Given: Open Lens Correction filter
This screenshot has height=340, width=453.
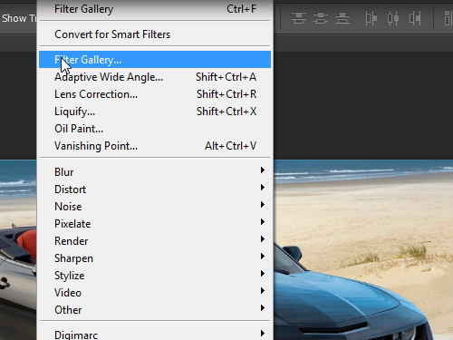Looking at the screenshot, I should tap(155, 94).
